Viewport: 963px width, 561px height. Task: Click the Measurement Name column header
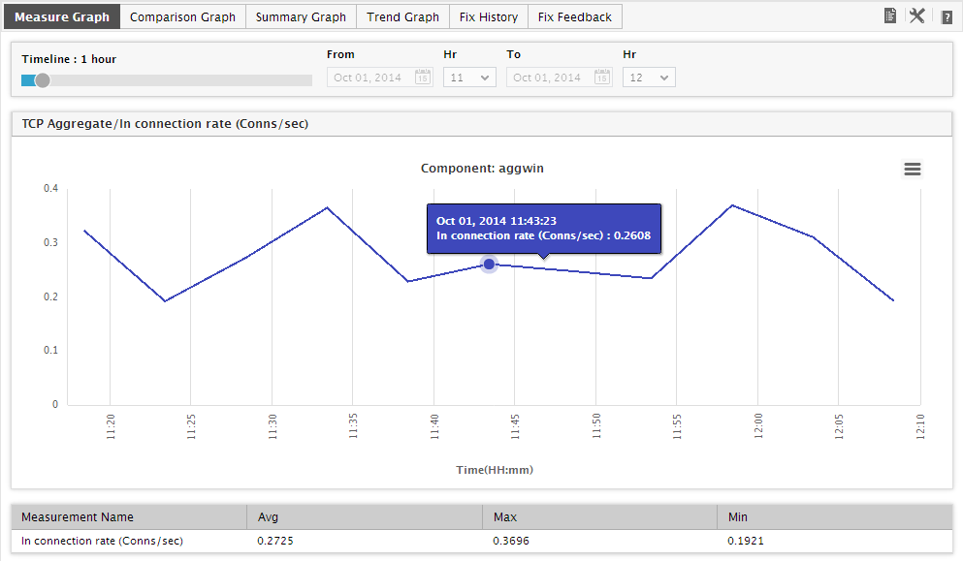tap(129, 517)
